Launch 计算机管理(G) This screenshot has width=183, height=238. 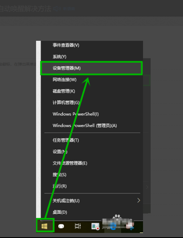(66, 102)
